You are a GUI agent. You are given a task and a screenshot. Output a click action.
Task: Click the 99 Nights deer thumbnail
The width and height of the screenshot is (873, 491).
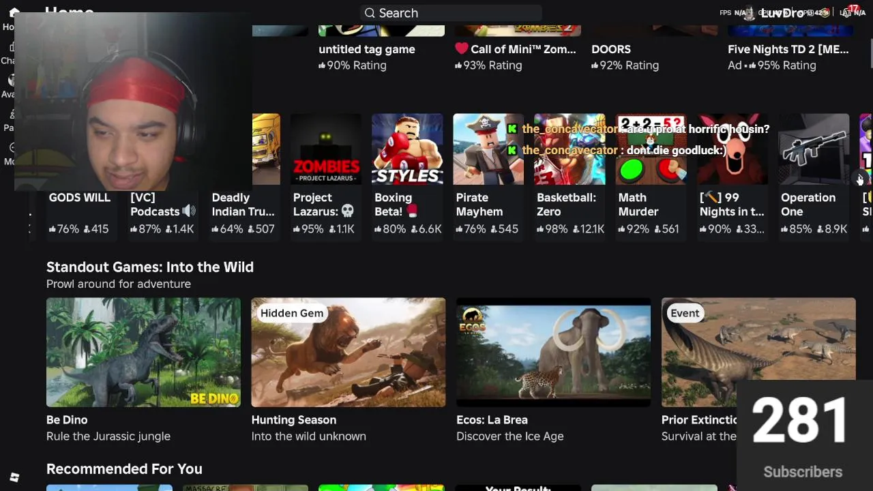coord(733,149)
